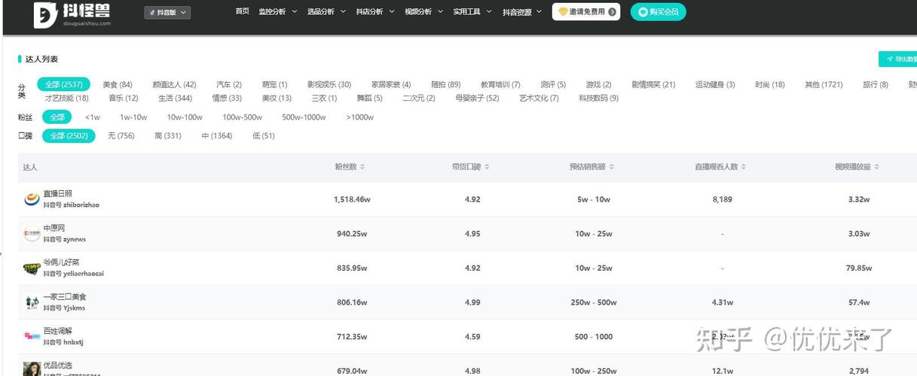
Task: Select the 美食 (84) category filter
Action: (x=118, y=85)
